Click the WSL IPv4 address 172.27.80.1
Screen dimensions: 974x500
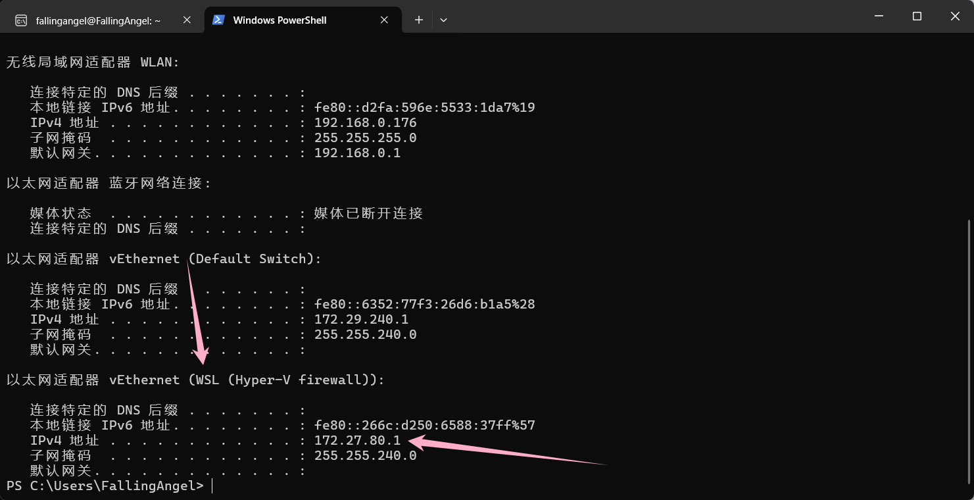pos(358,441)
